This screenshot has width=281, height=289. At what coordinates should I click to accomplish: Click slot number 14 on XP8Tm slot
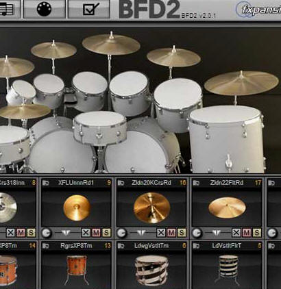click(x=32, y=246)
